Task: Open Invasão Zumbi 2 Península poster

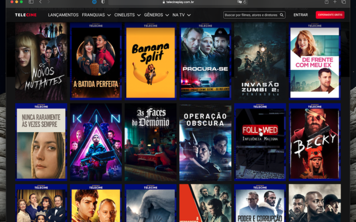Action: click(260, 62)
